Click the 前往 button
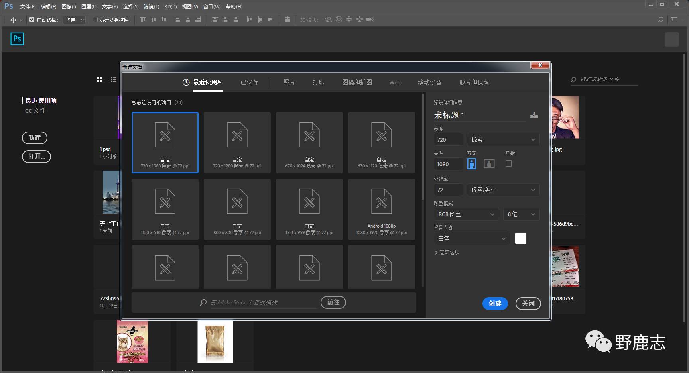689x373 pixels. pos(333,302)
